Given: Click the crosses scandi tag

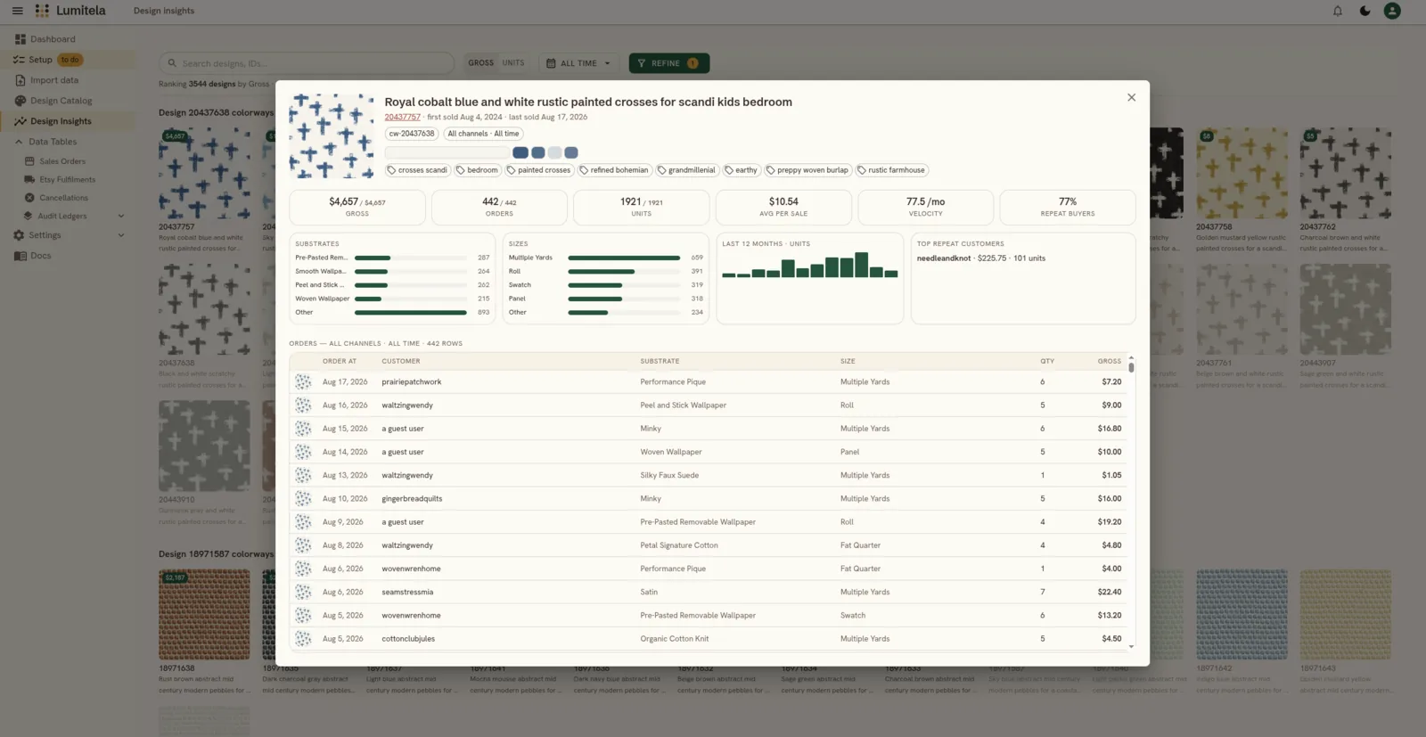Looking at the screenshot, I should pos(417,170).
